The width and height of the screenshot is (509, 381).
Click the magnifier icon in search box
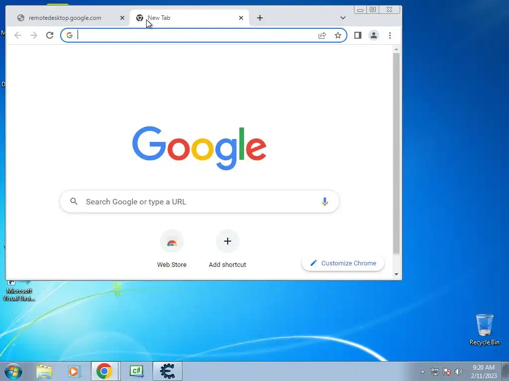[x=74, y=201]
